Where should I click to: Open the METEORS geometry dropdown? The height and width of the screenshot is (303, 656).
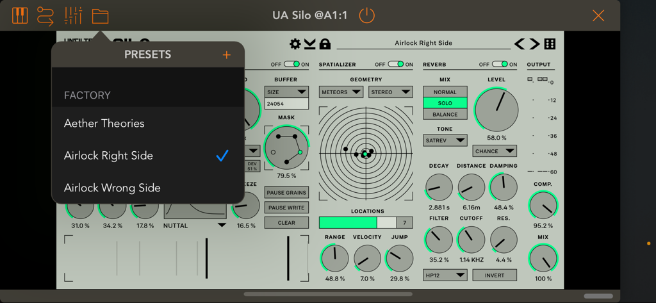click(x=341, y=92)
